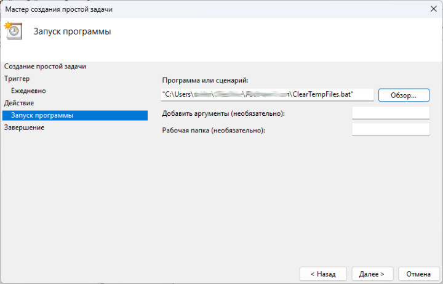Open the 'Действие' step in sidebar
The height and width of the screenshot is (284, 443).
tap(19, 103)
